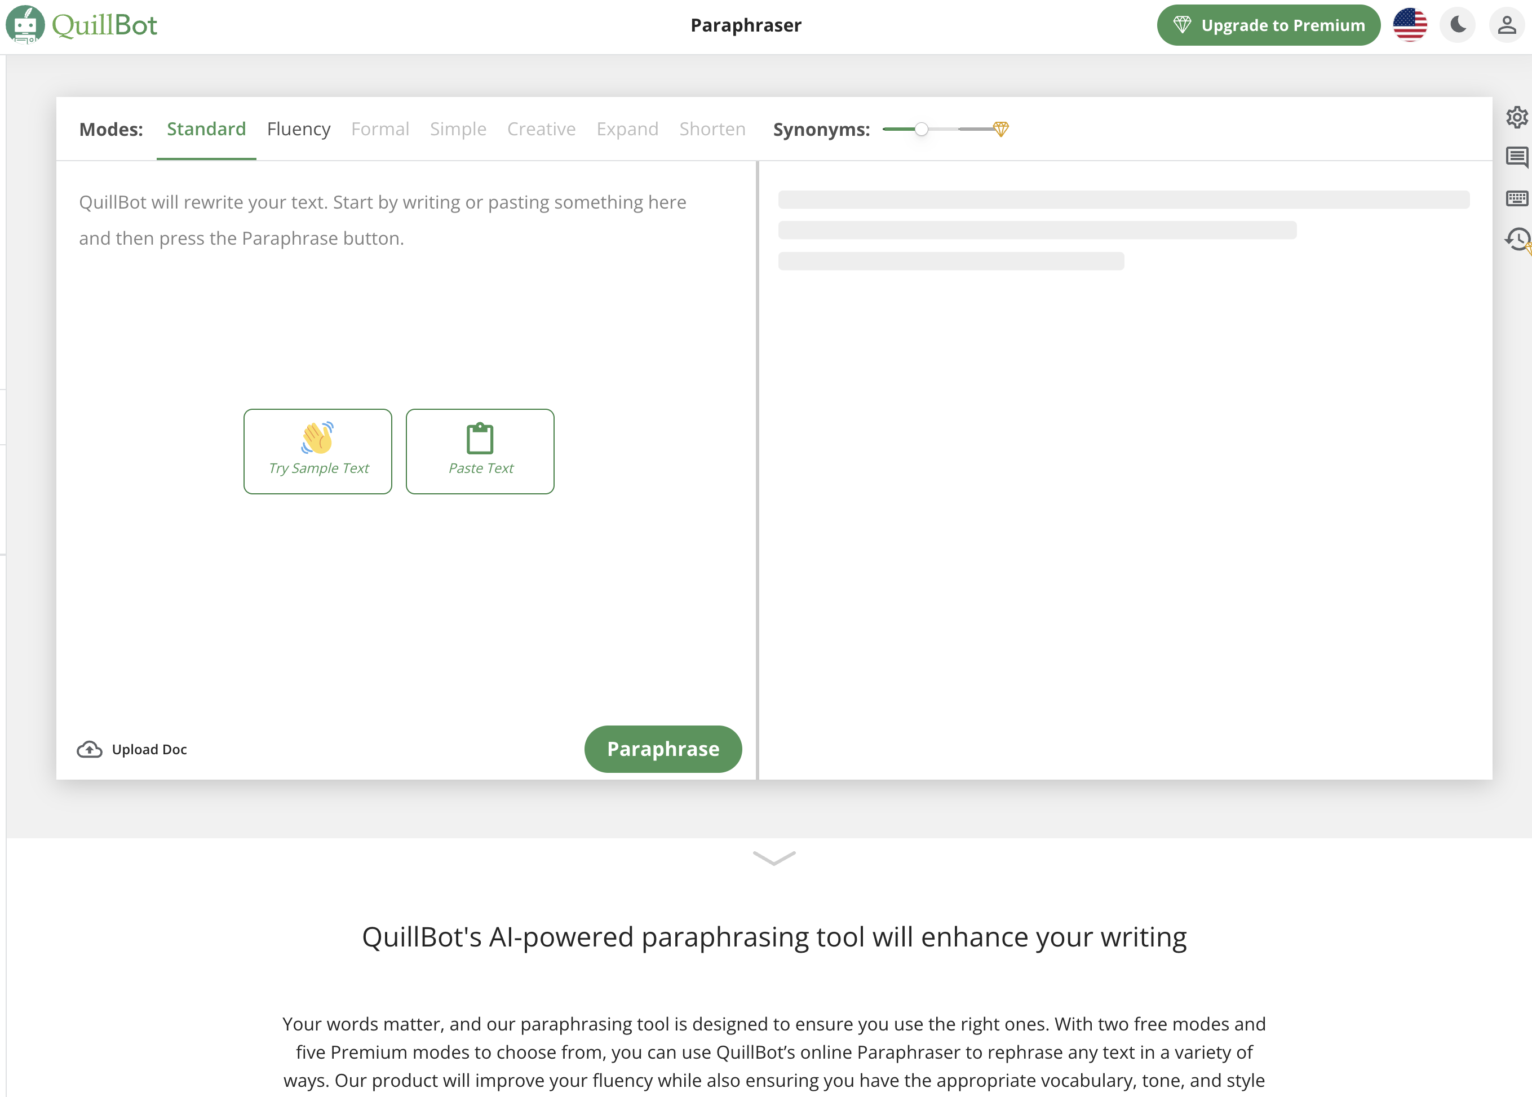The width and height of the screenshot is (1532, 1097).
Task: Switch to the Fluency mode tab
Action: pos(299,129)
